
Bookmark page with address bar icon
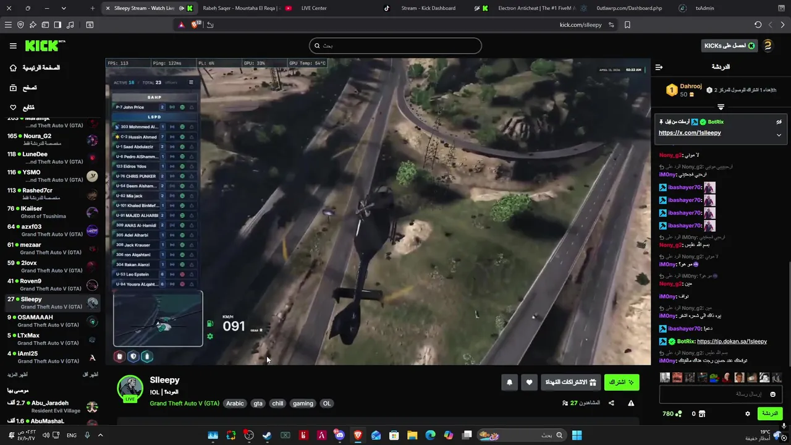[627, 25]
